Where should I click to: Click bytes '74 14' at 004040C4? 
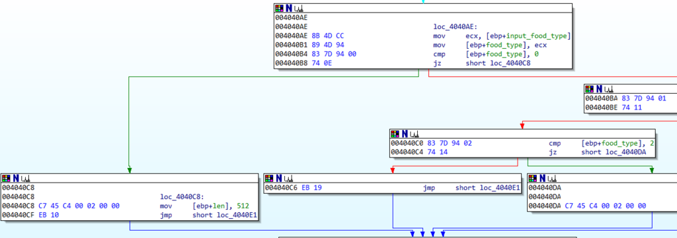(x=438, y=152)
